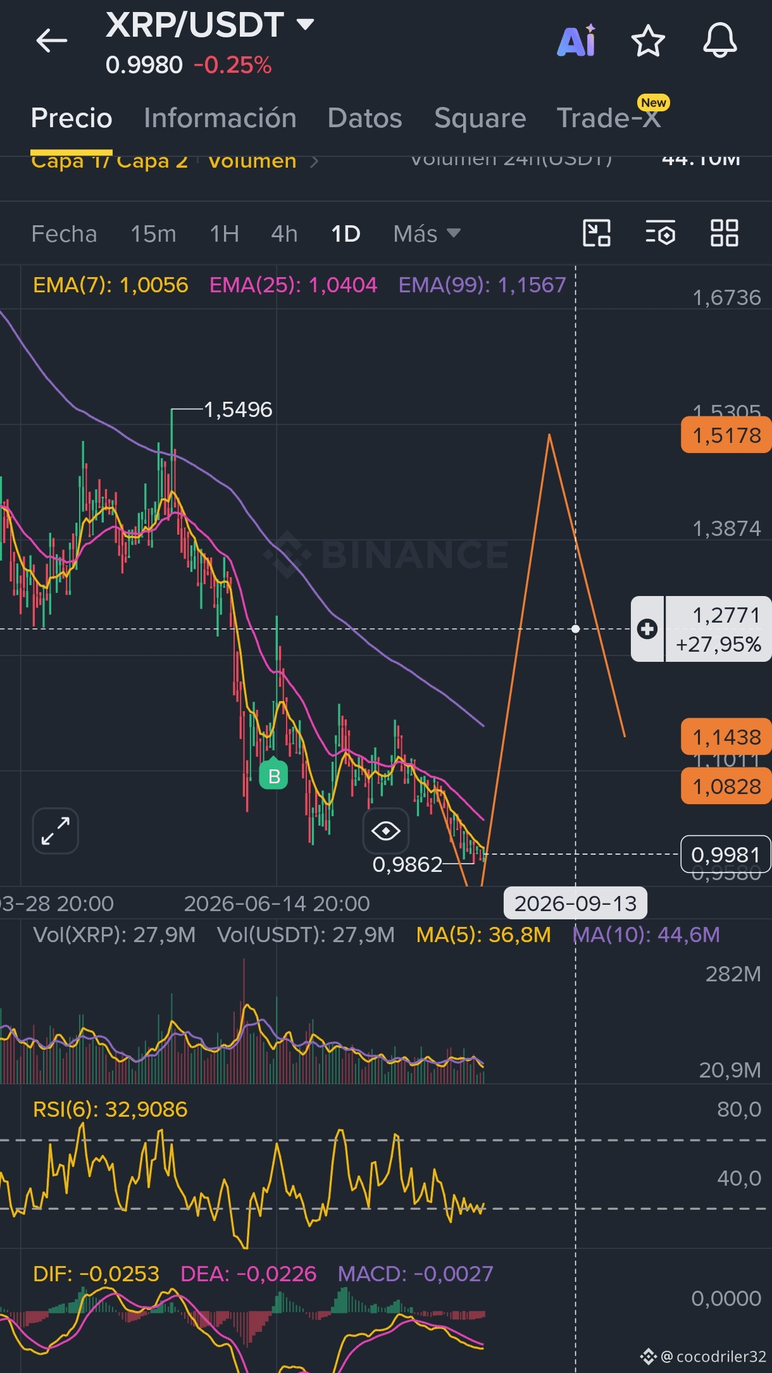The image size is (772, 1373).
Task: Add XRP/USDT to favorites with star
Action: [648, 41]
